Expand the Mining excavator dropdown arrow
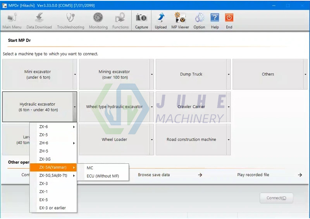Screen dimensions: 310x219 [x=152, y=75]
